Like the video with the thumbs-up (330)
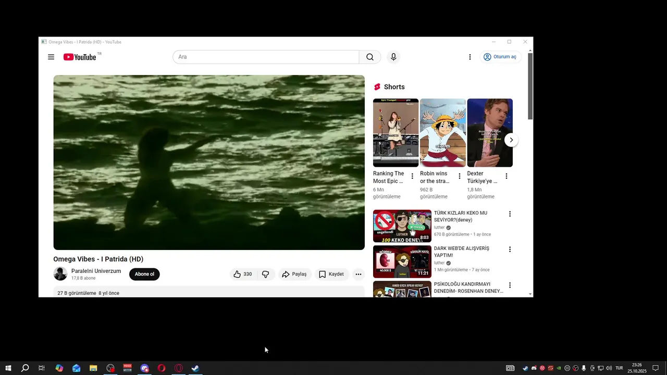The image size is (667, 375). 242,274
